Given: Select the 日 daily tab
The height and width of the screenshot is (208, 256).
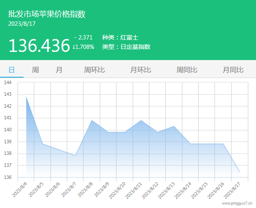Looking at the screenshot, I should tap(12, 70).
